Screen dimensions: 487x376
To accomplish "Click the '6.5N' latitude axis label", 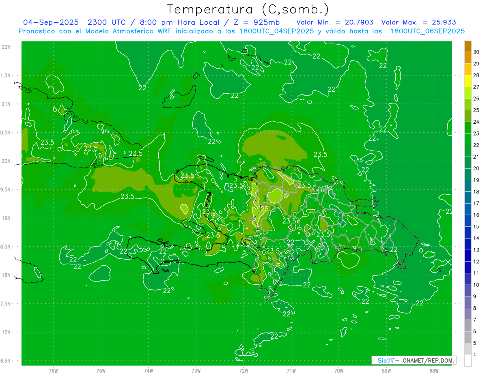I will point(6,361).
